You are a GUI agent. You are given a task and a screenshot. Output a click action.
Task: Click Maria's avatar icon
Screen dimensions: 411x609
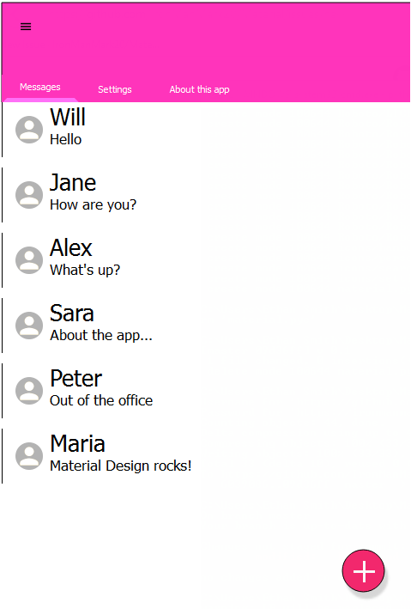29,456
